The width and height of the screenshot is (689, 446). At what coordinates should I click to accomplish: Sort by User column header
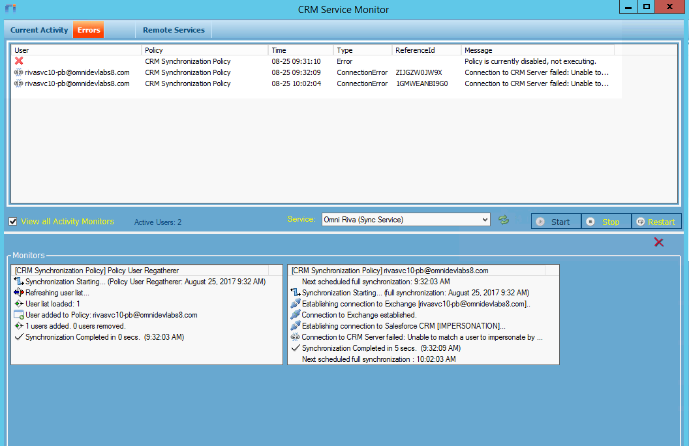[x=76, y=50]
